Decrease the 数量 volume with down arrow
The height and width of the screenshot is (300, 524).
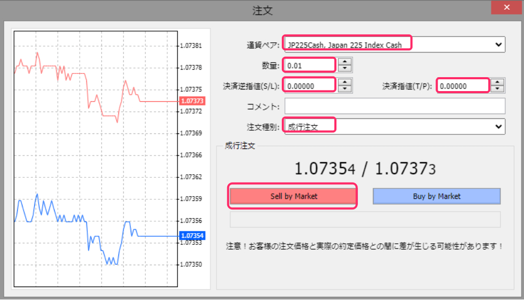click(x=346, y=69)
